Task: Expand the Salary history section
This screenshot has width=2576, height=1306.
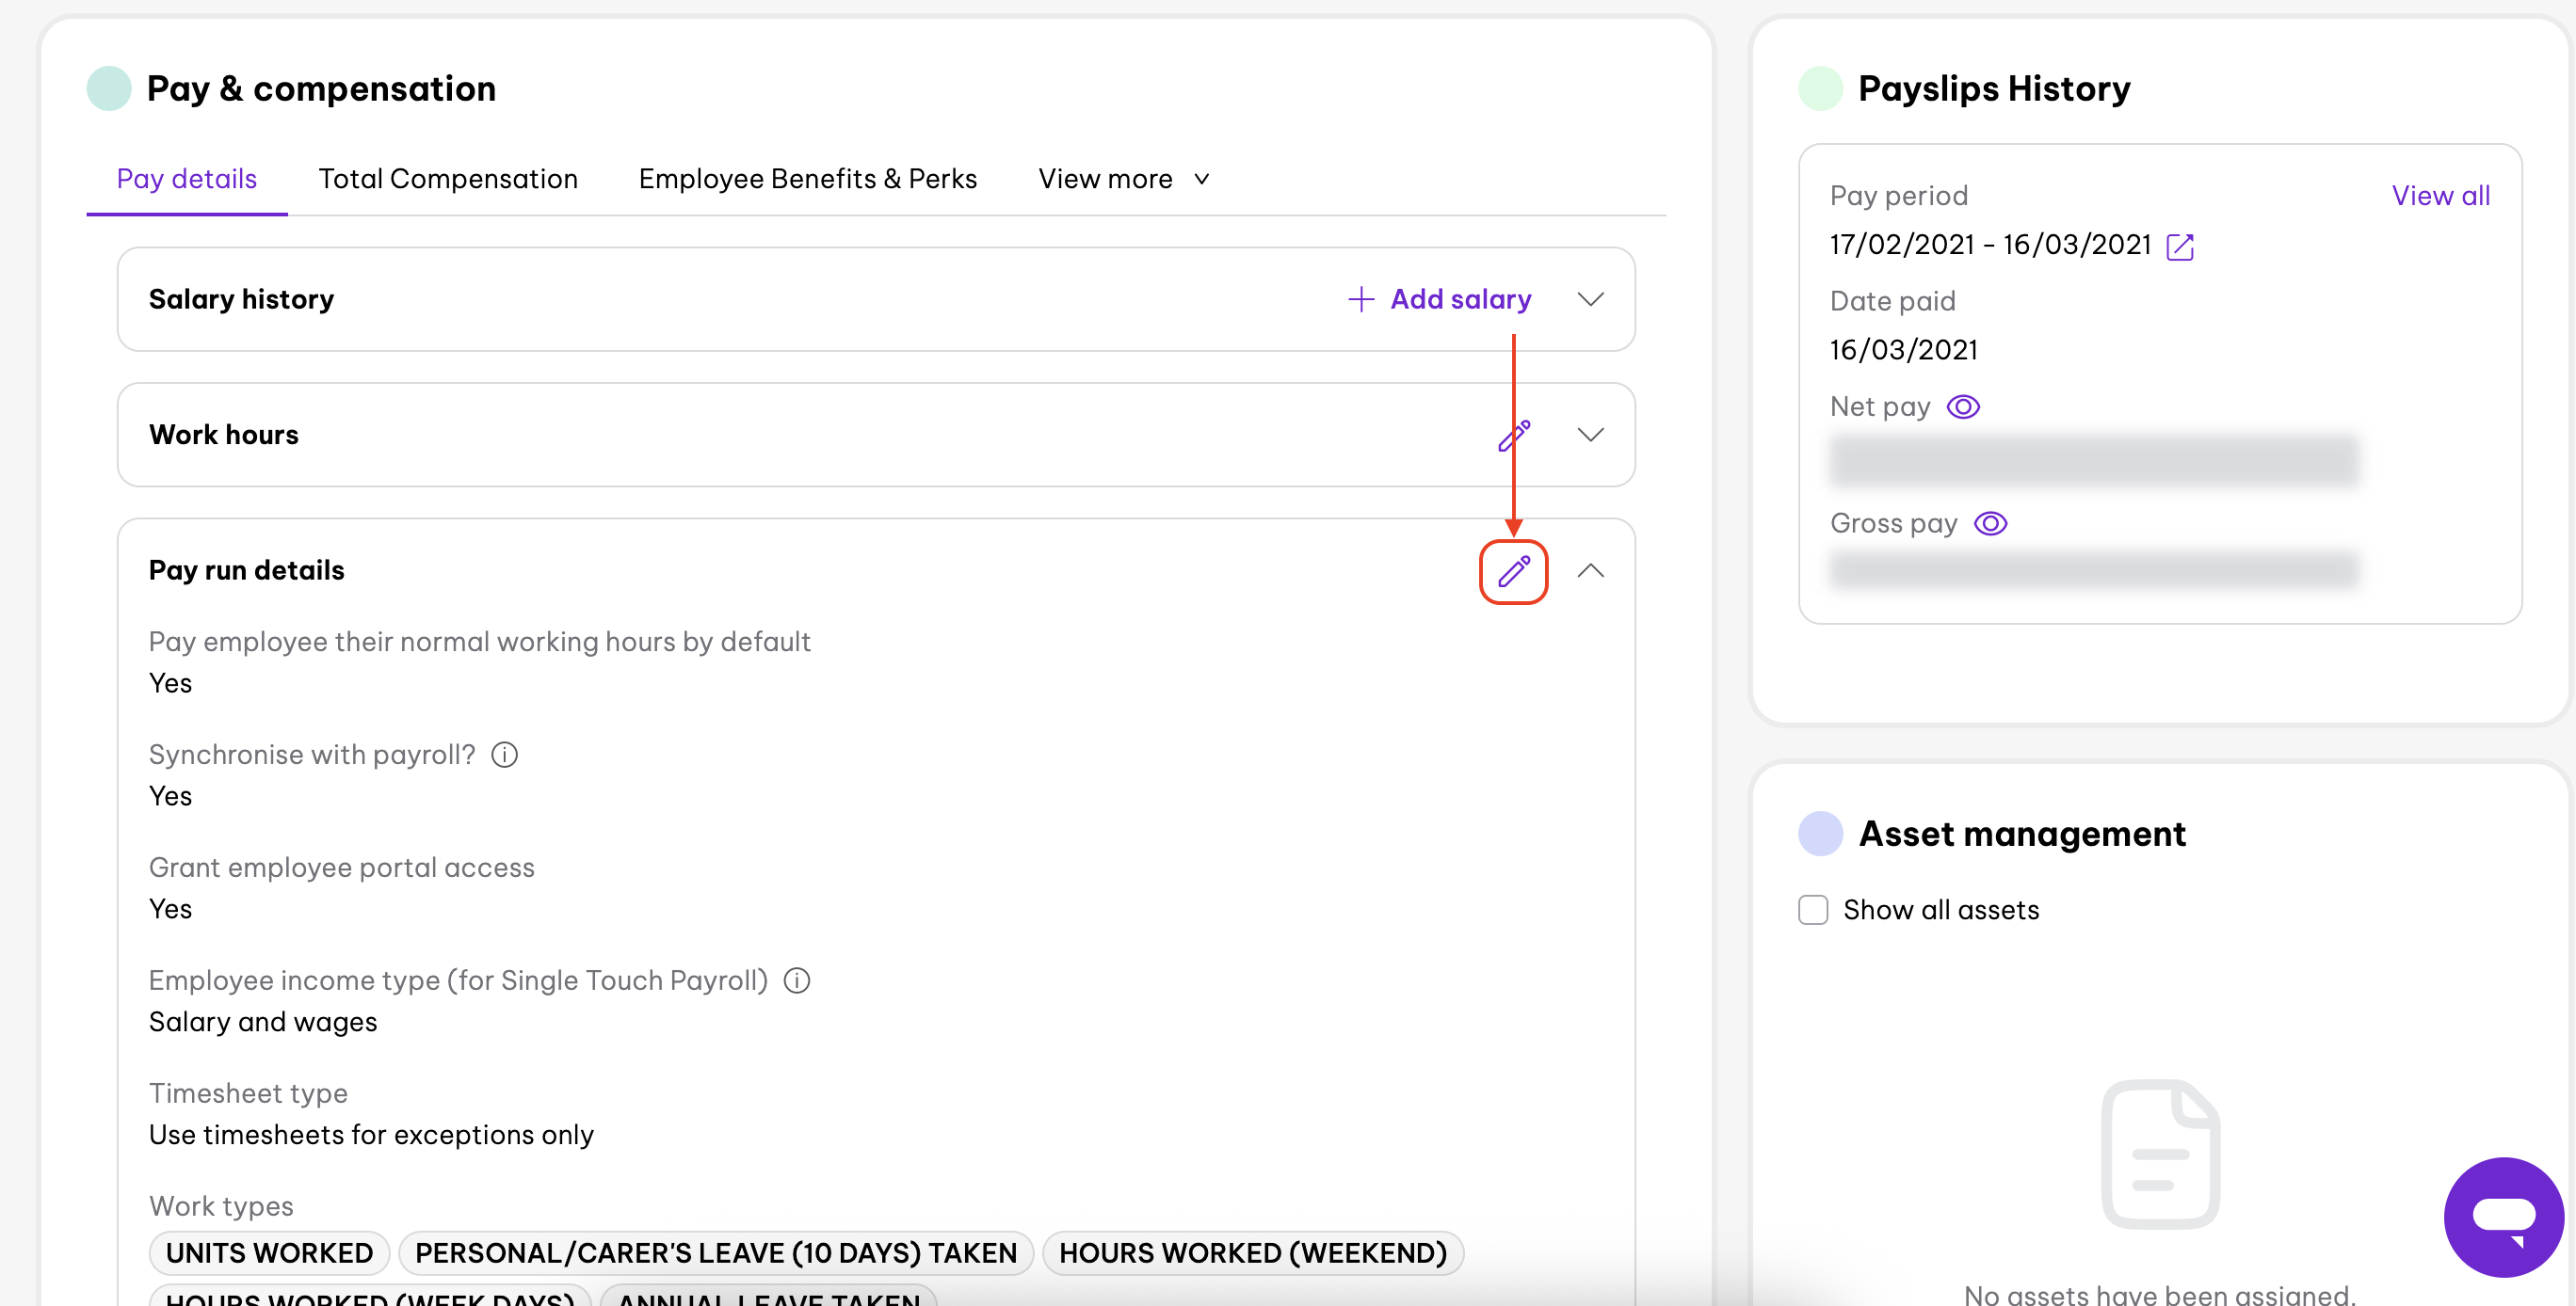Action: coord(1589,299)
